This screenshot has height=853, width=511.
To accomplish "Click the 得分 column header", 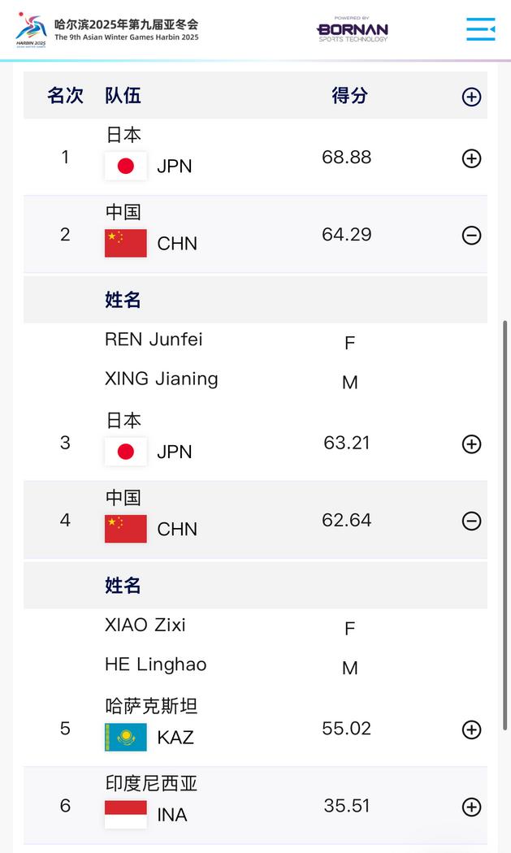I will (x=349, y=95).
